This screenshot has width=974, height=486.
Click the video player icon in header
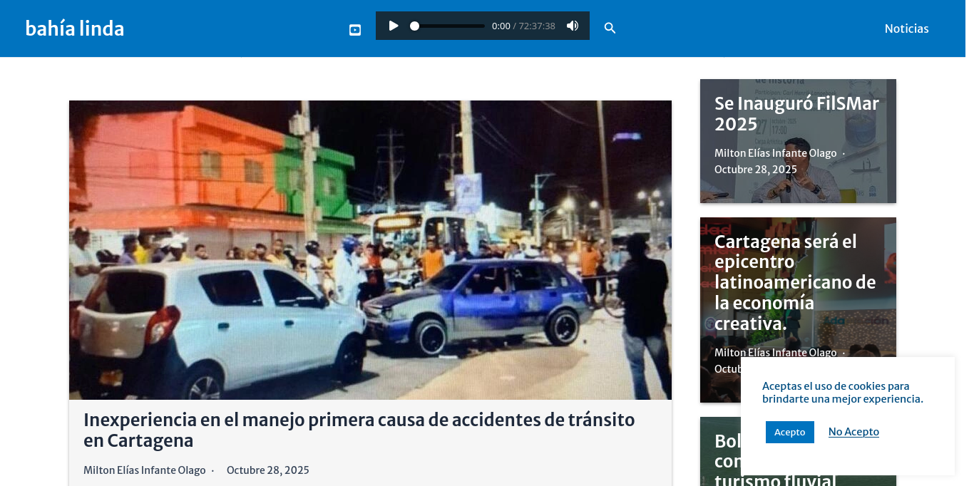355,29
